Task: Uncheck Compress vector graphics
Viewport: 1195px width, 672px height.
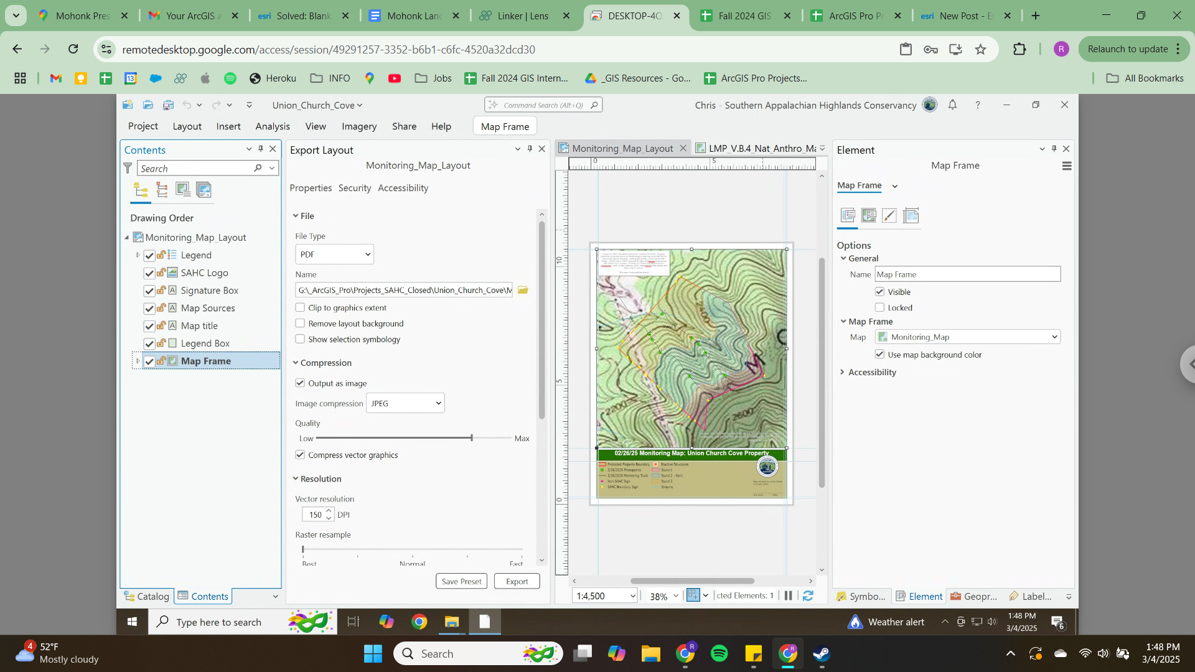Action: click(x=300, y=455)
